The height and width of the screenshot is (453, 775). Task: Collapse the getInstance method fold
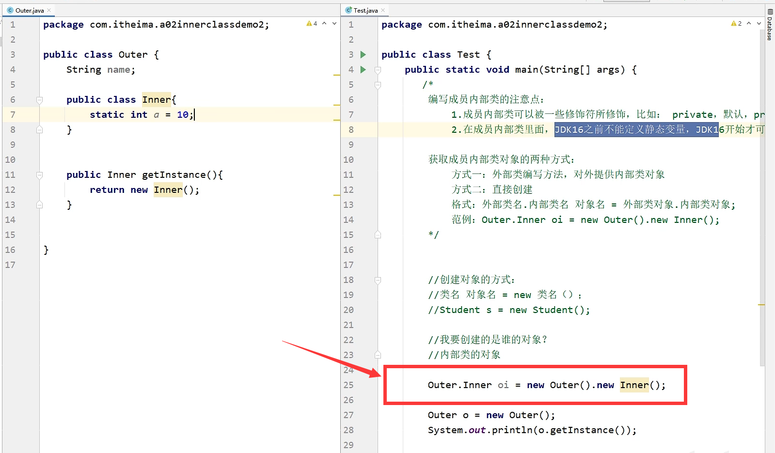pyautogui.click(x=39, y=175)
